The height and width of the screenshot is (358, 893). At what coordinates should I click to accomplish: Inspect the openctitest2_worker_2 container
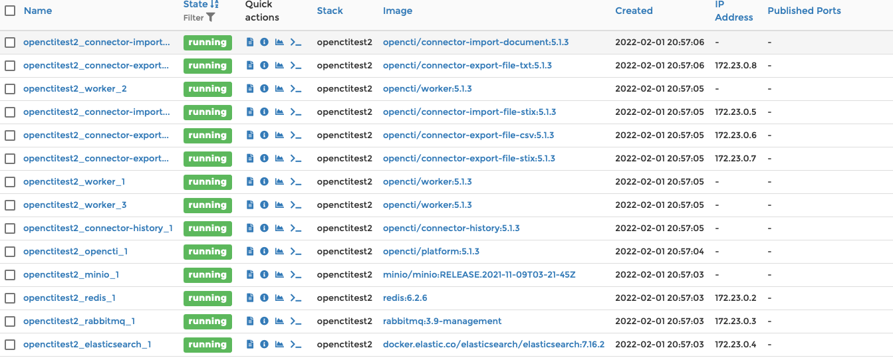[264, 88]
